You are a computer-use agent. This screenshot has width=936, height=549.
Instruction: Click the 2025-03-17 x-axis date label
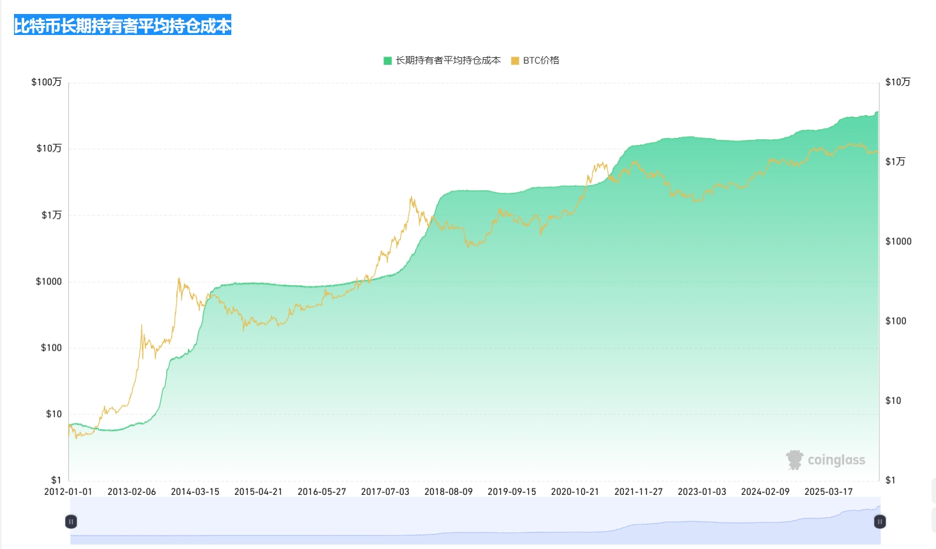coord(828,492)
